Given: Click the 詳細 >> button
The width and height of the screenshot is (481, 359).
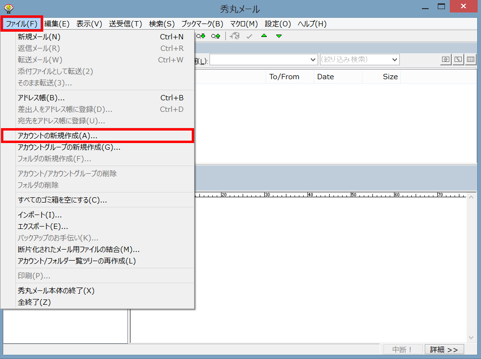Looking at the screenshot, I should [x=444, y=349].
